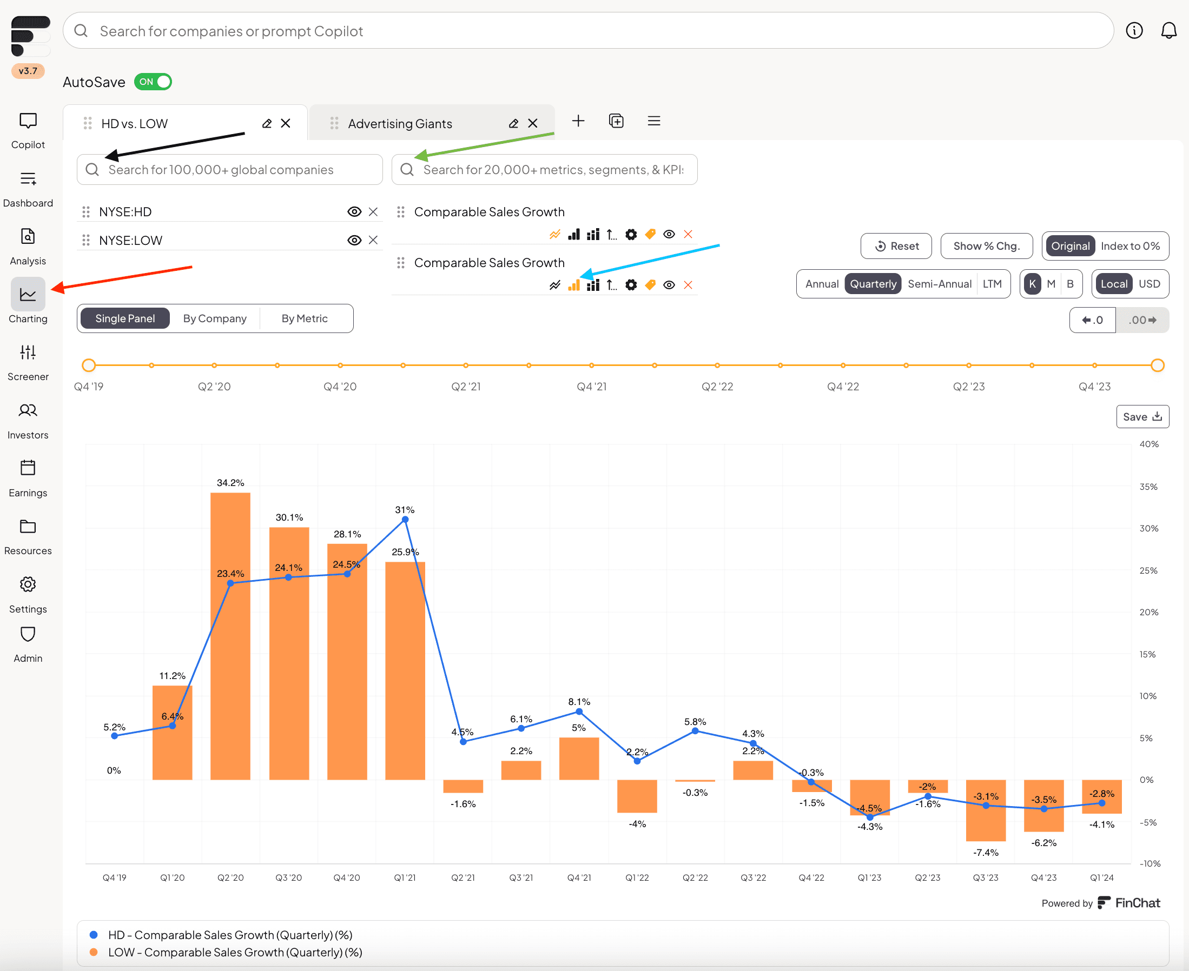Drag the timeline start marker at Q4 '19
1189x971 pixels.
point(88,365)
